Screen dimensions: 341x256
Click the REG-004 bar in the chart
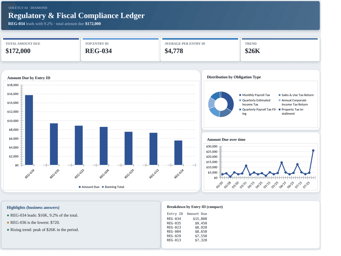(104, 146)
